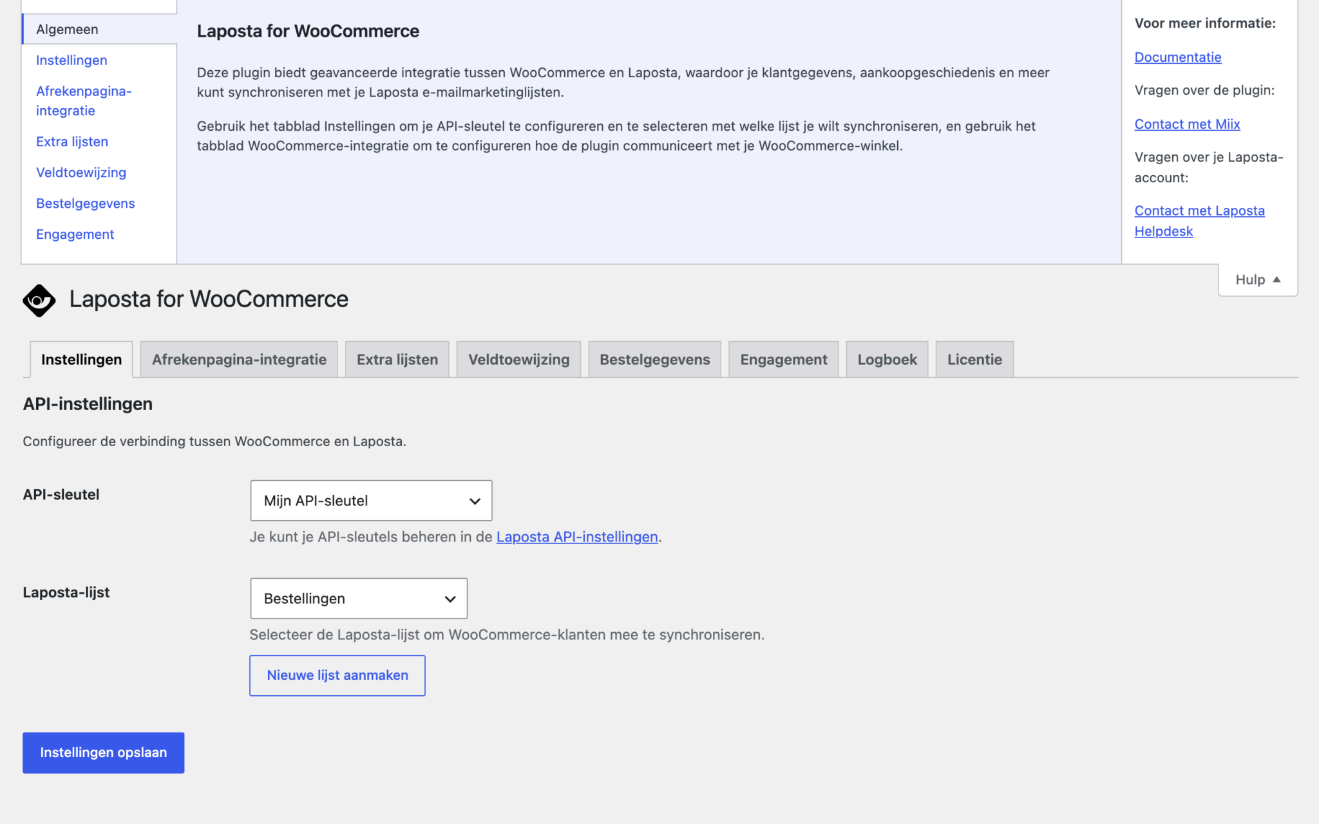The height and width of the screenshot is (824, 1319).
Task: Select Extra lijsten in help sidebar
Action: 72,142
